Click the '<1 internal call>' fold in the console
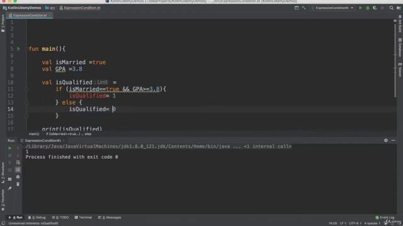 pyautogui.click(x=267, y=146)
